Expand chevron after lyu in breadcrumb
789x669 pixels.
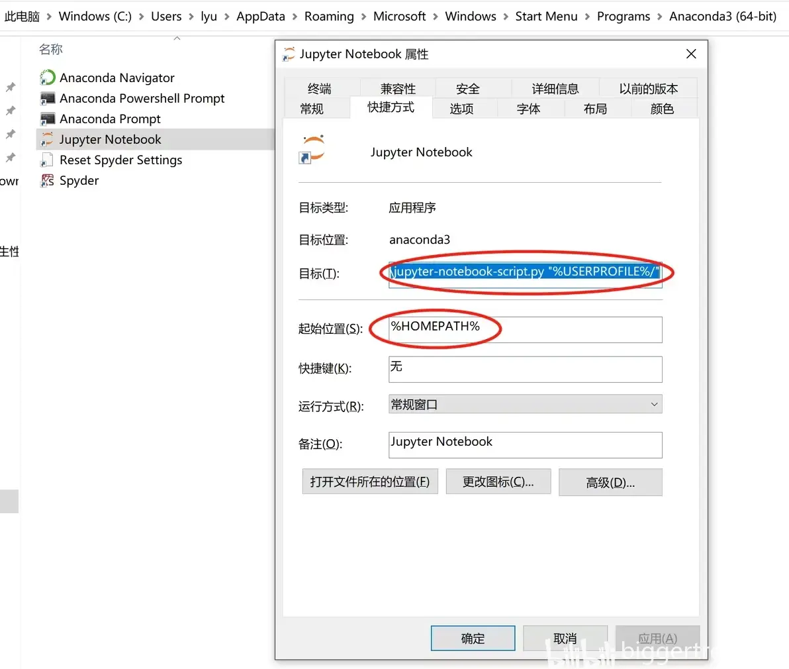pos(227,17)
